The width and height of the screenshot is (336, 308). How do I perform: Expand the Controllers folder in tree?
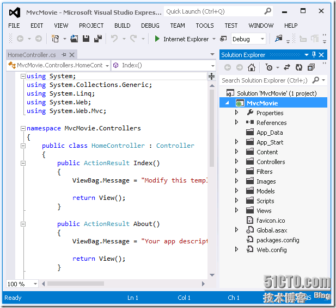tap(236, 162)
